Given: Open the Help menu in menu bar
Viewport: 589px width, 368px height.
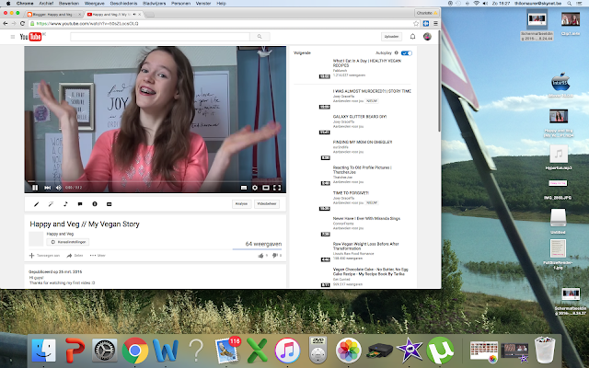Looking at the screenshot, I should [221, 3].
